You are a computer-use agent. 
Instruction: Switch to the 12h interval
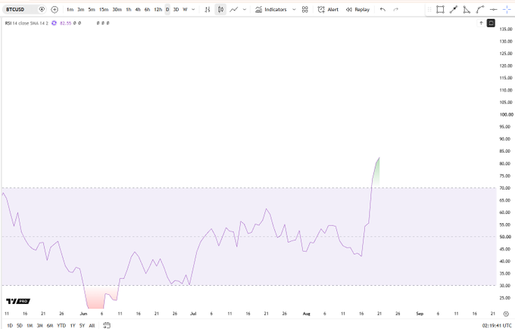[158, 10]
